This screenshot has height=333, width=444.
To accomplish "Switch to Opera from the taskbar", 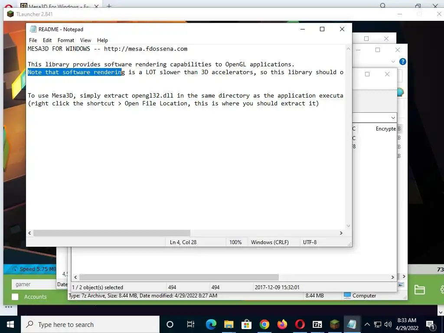I will pos(300,324).
